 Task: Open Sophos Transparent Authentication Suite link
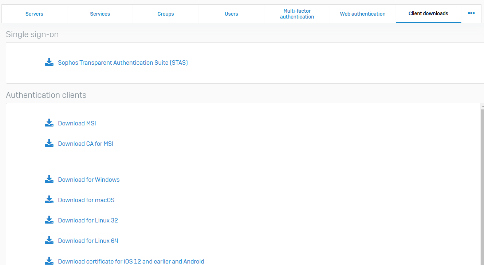pyautogui.click(x=123, y=63)
